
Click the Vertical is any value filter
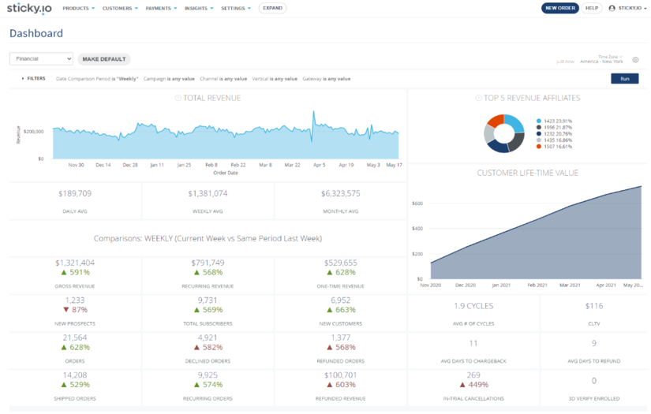[275, 79]
